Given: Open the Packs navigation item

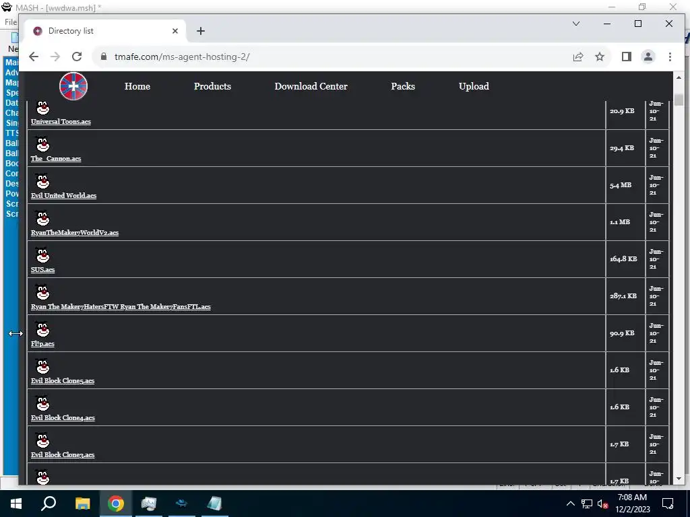Looking at the screenshot, I should pyautogui.click(x=403, y=86).
